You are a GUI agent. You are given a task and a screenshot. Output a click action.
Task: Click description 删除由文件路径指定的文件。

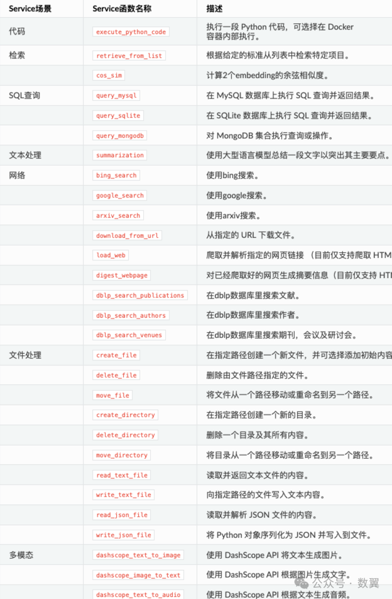tap(258, 375)
